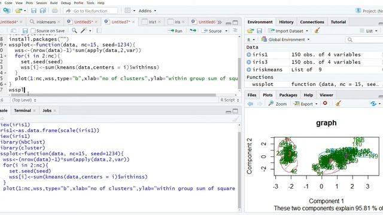Open the recent files dropdown arrow

coord(25,11)
